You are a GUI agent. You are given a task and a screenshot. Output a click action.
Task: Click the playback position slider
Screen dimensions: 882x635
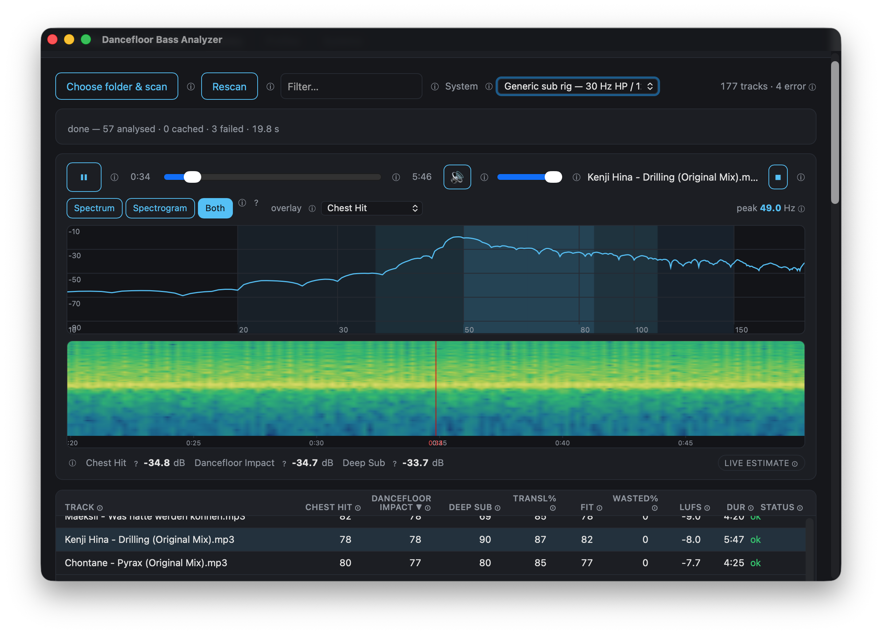(x=272, y=177)
